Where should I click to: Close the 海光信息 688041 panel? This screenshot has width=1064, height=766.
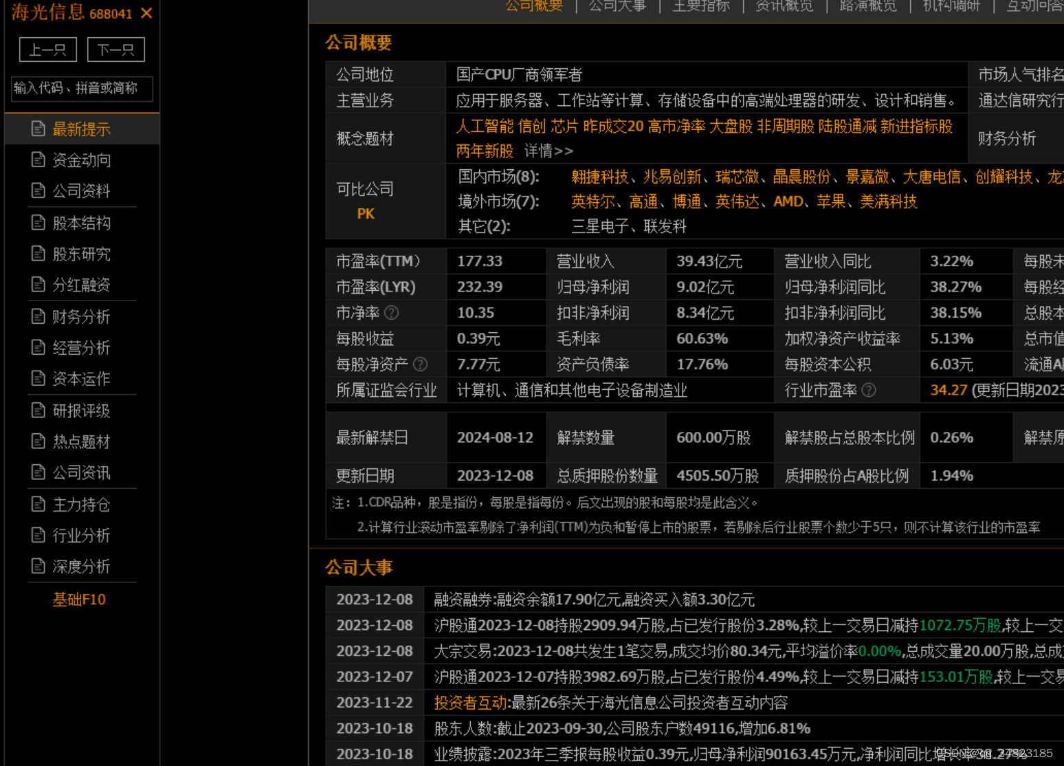click(146, 13)
